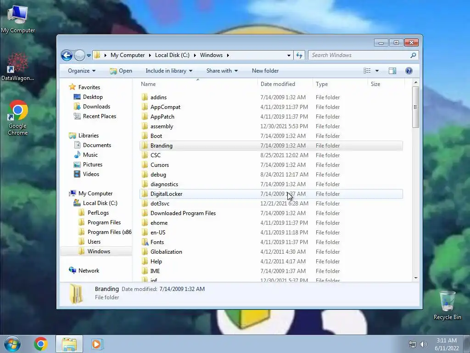Screen dimensions: 470x353
Task: Click the Back navigation arrow button
Action: coord(67,55)
